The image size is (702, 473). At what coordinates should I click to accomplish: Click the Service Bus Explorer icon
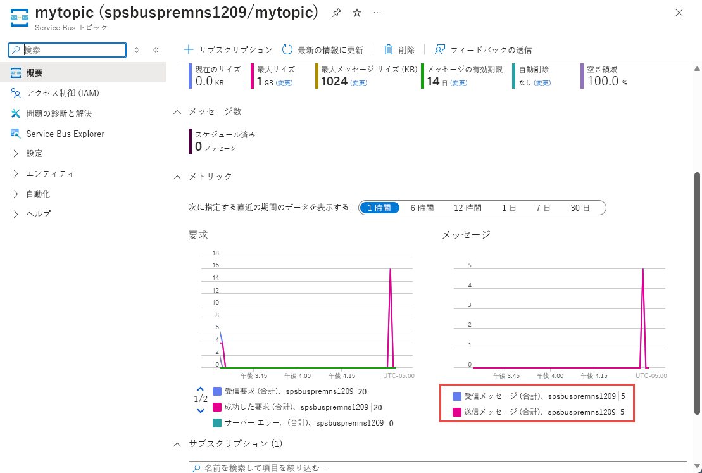tap(16, 134)
